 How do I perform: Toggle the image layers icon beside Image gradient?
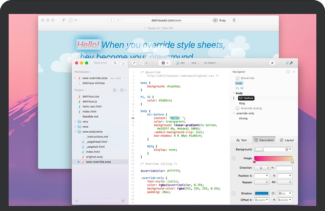(234, 159)
